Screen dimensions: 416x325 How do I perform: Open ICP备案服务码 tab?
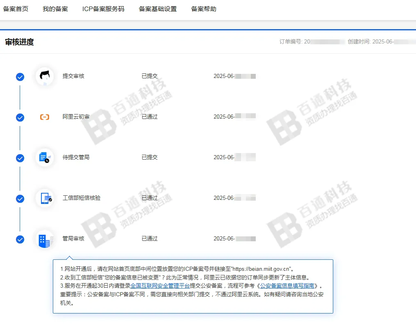103,9
